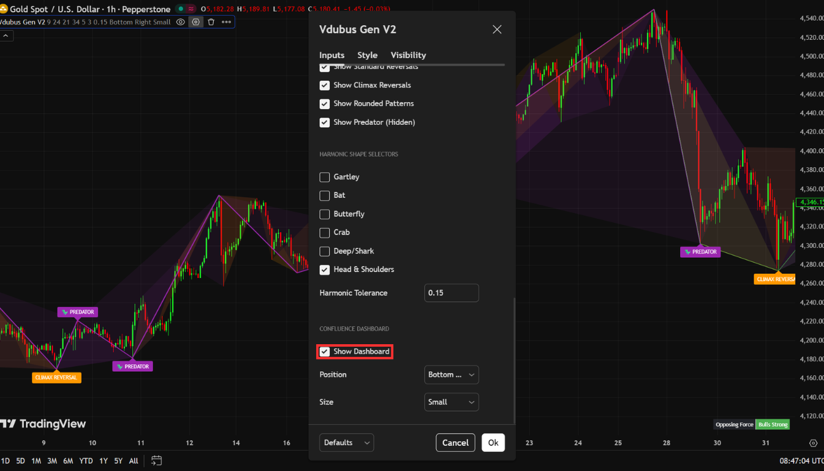Open chart settings gear near bottom right
The height and width of the screenshot is (471, 824).
814,442
